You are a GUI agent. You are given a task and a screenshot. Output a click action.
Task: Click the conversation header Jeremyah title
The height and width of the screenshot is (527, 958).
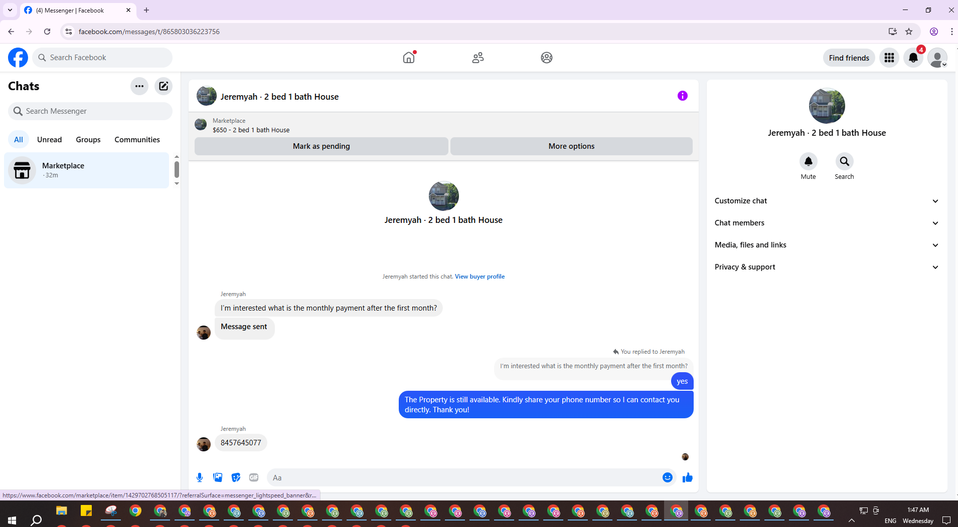pyautogui.click(x=279, y=97)
